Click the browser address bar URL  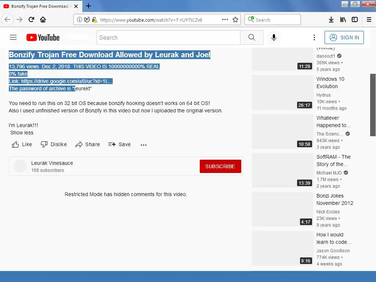[x=151, y=20]
